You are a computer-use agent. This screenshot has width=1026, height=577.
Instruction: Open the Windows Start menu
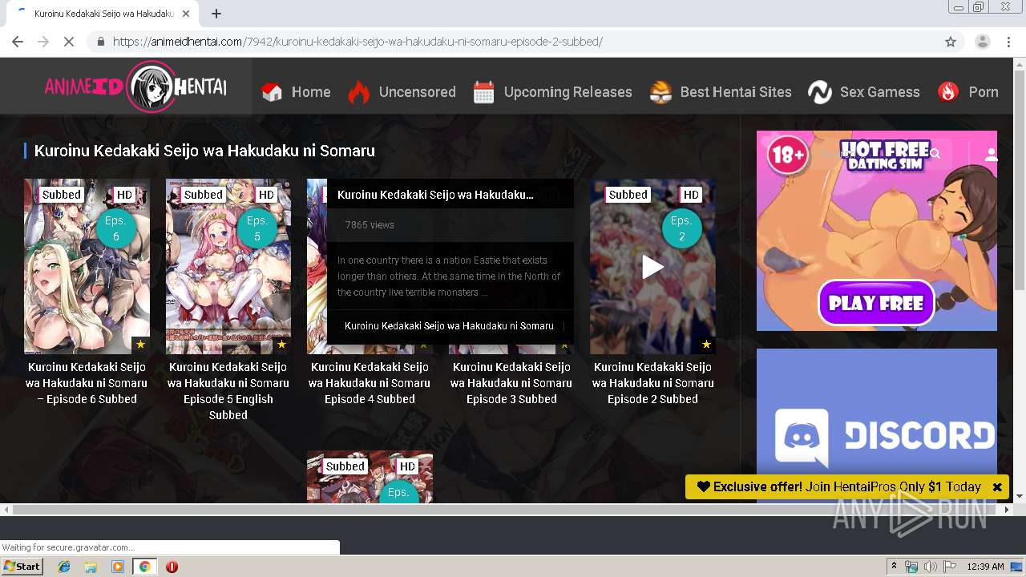point(22,567)
